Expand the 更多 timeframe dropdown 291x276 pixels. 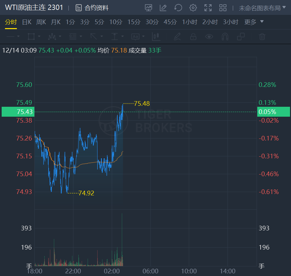coord(254,22)
